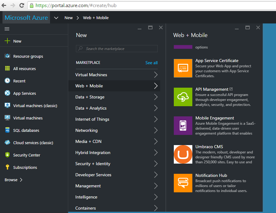
Task: Click the Recent clock icon
Action: tap(7, 81)
